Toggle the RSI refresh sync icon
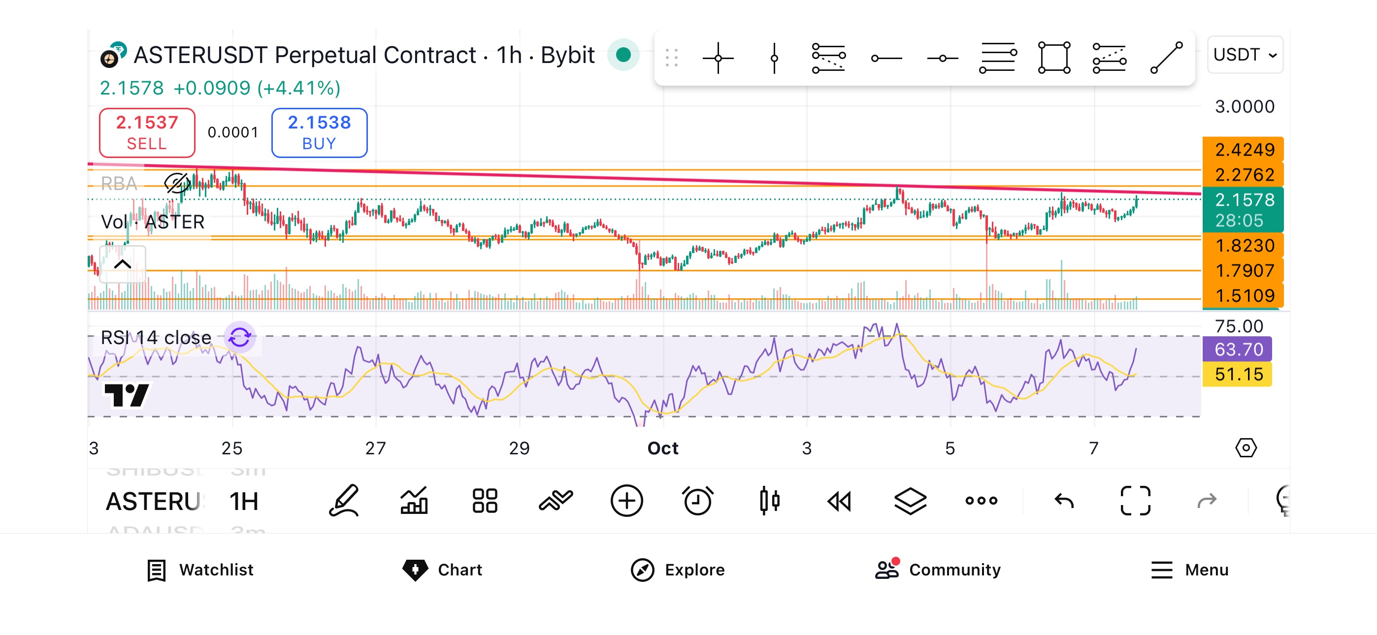The image size is (1377, 635). [239, 337]
